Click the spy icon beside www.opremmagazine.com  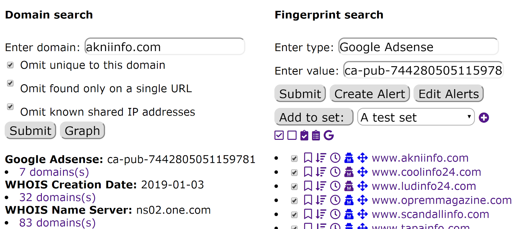349,200
